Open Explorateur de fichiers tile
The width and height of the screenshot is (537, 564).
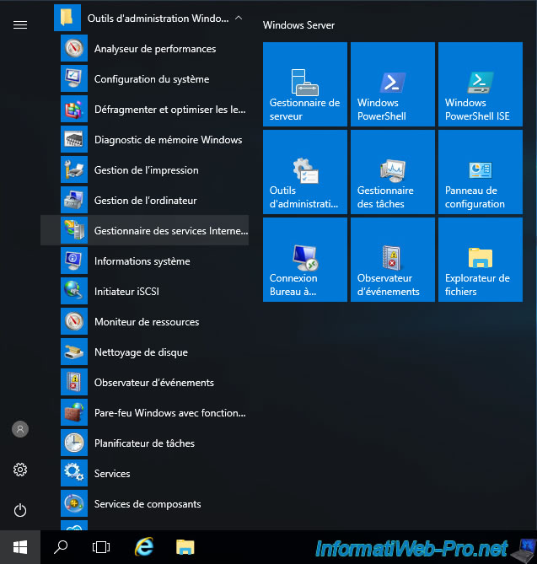(481, 260)
